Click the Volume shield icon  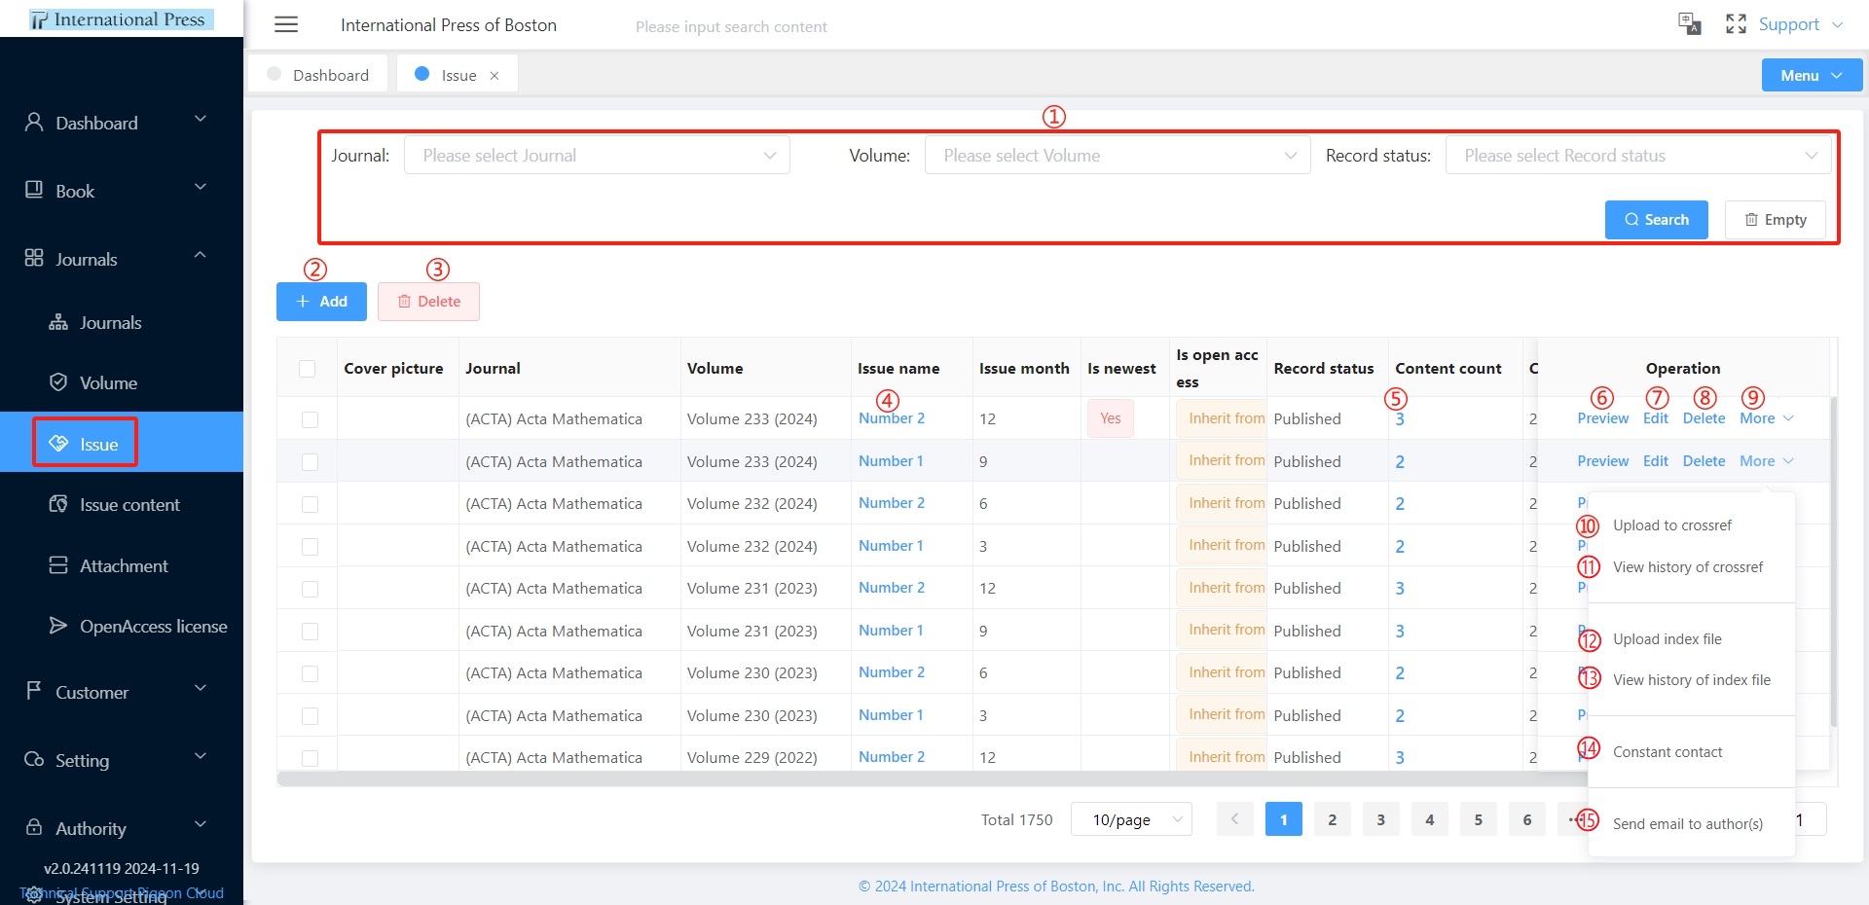point(58,381)
